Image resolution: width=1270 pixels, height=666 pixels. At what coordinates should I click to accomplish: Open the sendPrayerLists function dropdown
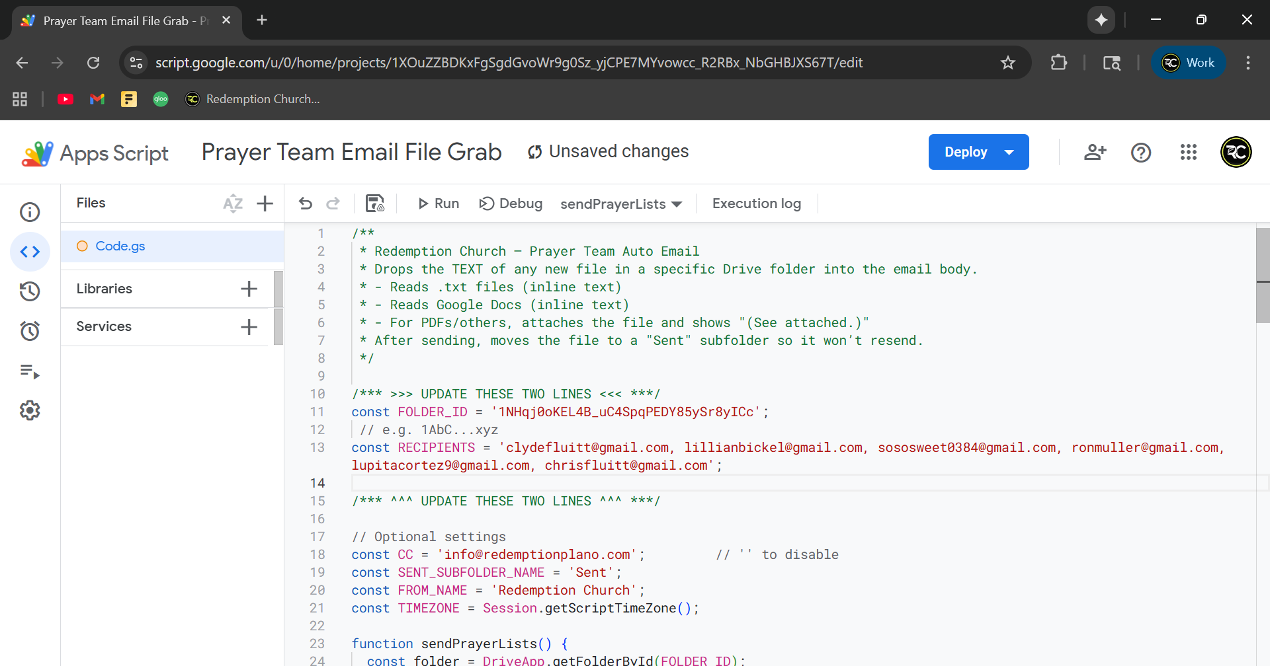click(x=620, y=204)
